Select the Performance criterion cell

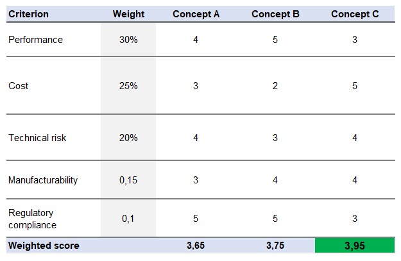tap(53, 40)
